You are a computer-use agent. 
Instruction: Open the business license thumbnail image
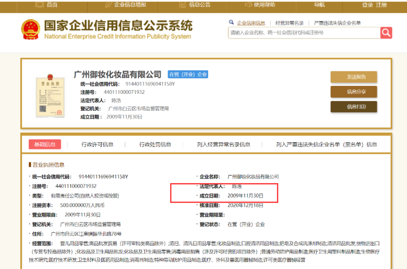pyautogui.click(x=50, y=96)
